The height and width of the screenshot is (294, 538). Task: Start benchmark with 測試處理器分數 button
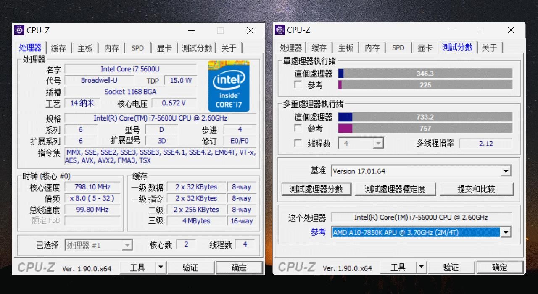[316, 189]
